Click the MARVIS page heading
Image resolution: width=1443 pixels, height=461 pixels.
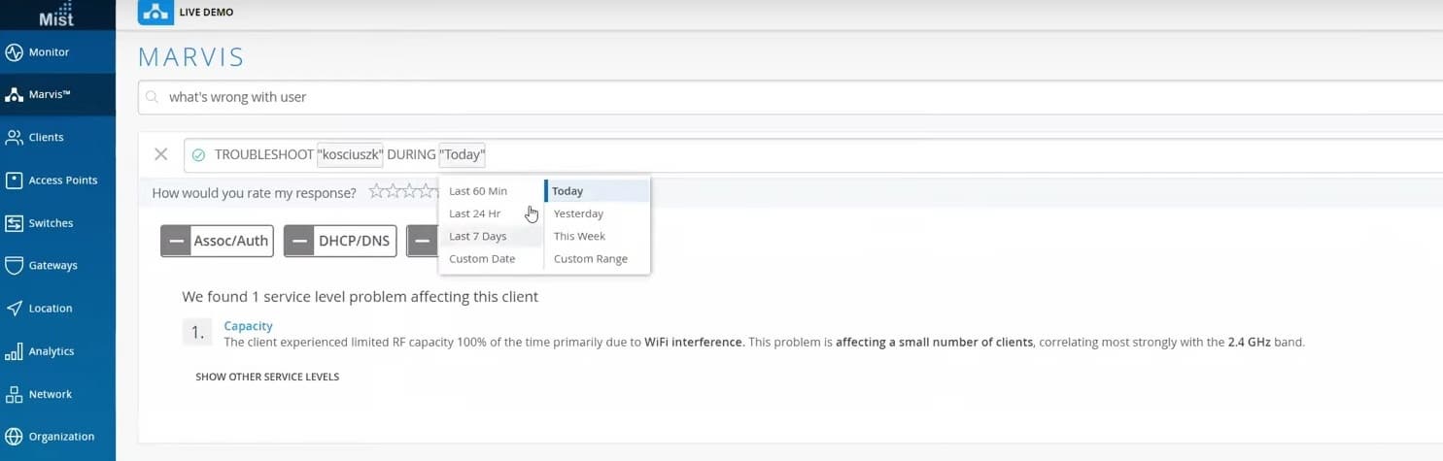coord(191,56)
